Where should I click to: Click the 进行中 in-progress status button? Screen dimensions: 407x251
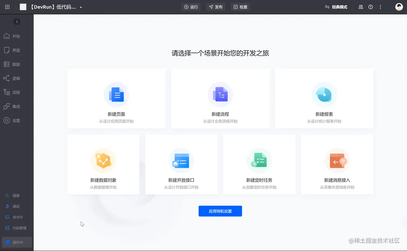17,242
